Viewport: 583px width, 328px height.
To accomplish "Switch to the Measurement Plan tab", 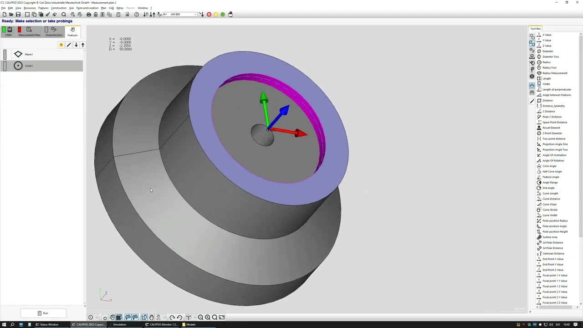I will [x=29, y=31].
